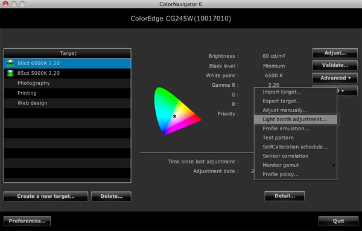Click the Target column header
362x231 pixels.
68,53
